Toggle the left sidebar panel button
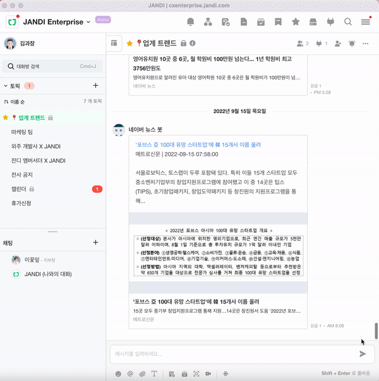The height and width of the screenshot is (381, 379). point(114,44)
